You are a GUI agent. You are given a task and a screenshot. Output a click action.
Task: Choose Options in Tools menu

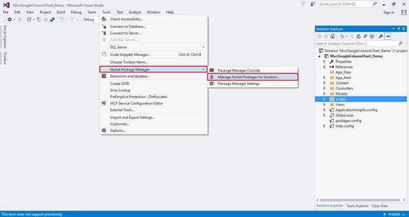pos(154,130)
